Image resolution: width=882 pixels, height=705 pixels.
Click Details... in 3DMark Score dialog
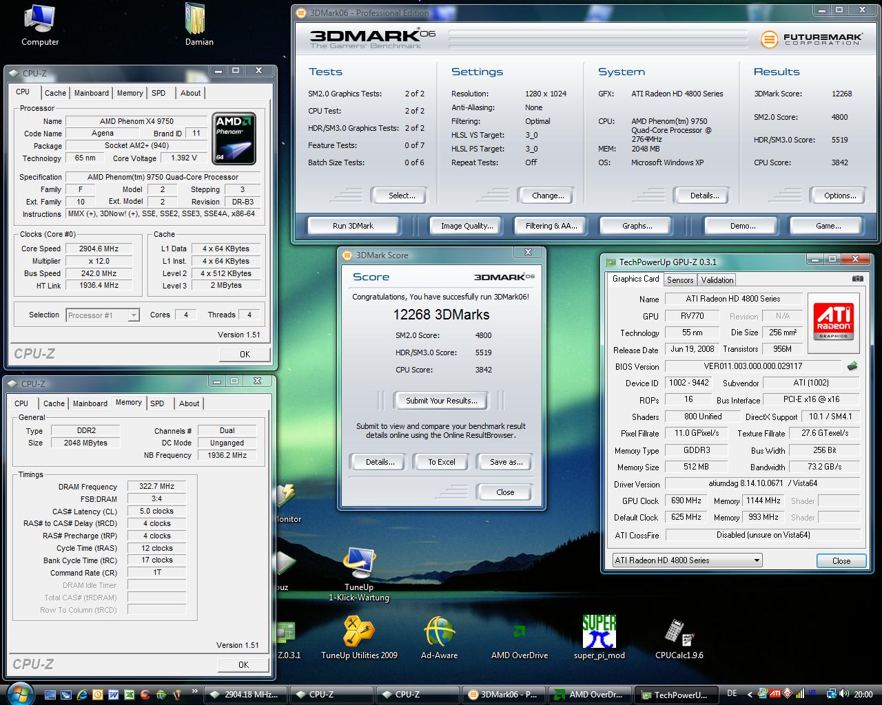pos(380,462)
